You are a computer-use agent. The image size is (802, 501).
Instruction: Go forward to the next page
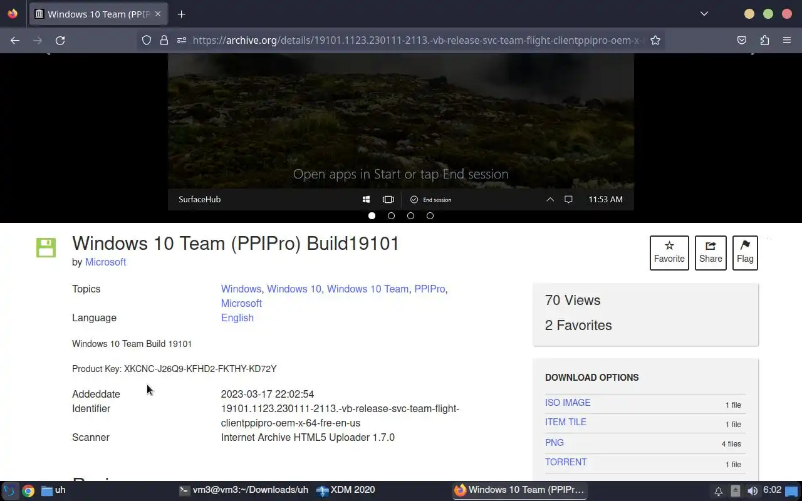click(x=38, y=40)
